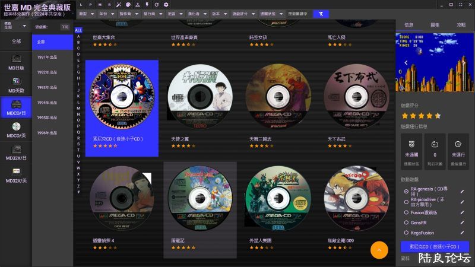Click the lightning bolt icon
The image size is (475, 267).
click(147, 5)
